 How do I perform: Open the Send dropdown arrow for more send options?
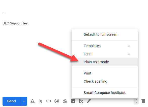tap(24, 101)
